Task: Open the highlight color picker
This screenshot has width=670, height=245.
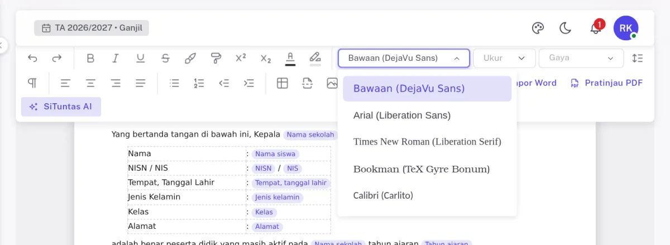Action: pyautogui.click(x=315, y=58)
